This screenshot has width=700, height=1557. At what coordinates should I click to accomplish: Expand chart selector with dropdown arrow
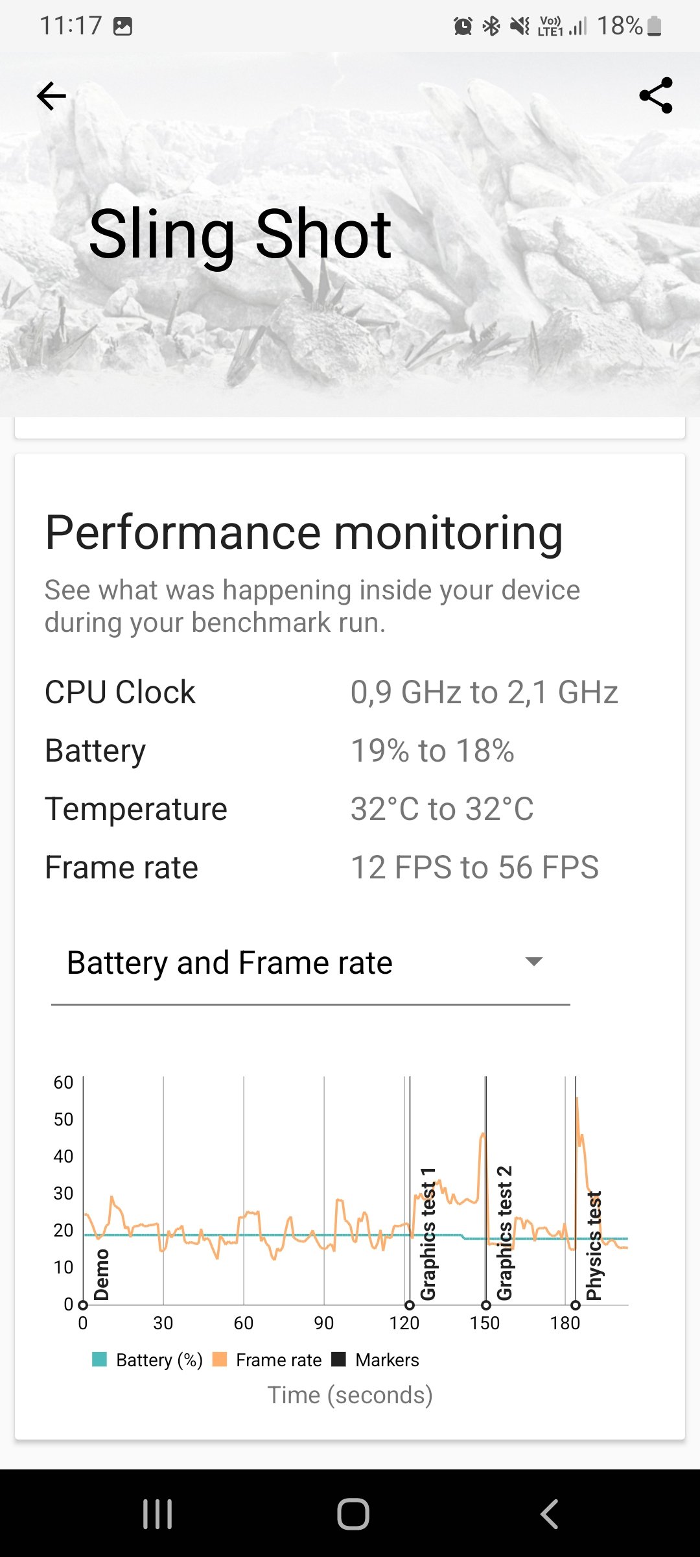point(533,961)
